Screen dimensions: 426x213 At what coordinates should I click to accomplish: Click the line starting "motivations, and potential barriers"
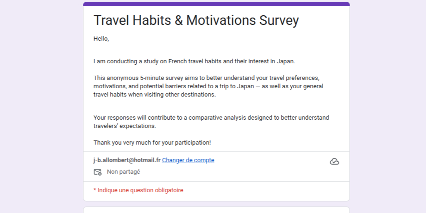pyautogui.click(x=208, y=86)
